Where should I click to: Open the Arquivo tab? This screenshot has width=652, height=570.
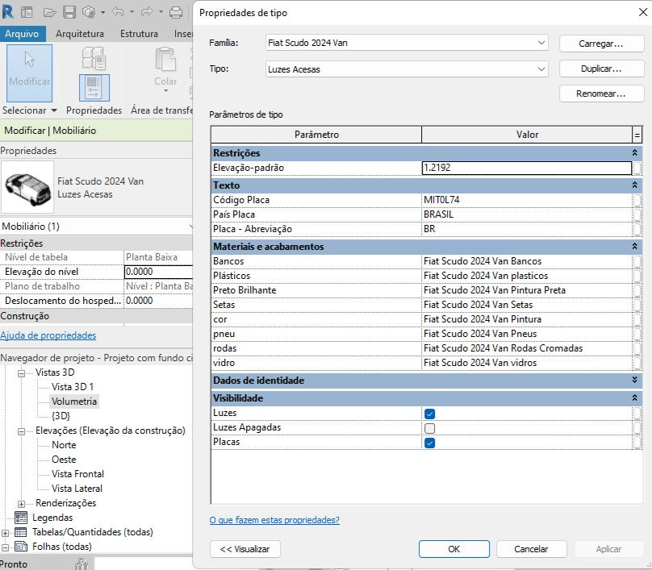(22, 34)
